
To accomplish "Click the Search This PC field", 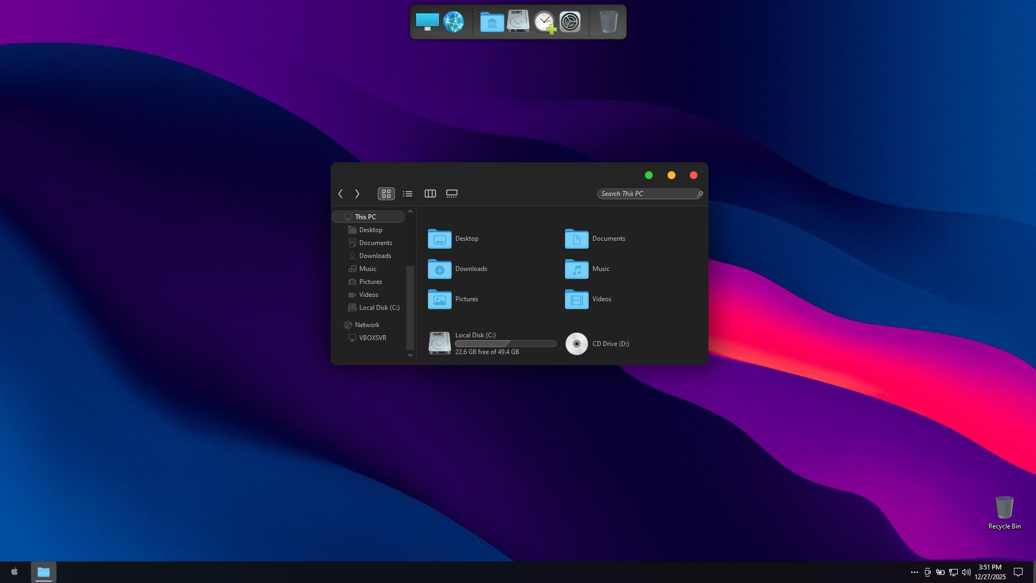I will [647, 194].
